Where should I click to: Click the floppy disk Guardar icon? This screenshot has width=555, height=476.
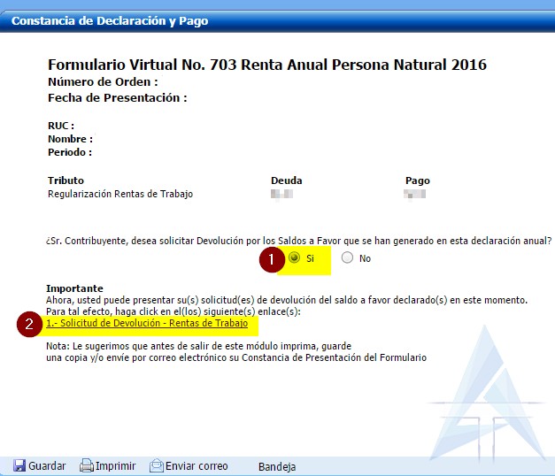point(19,466)
